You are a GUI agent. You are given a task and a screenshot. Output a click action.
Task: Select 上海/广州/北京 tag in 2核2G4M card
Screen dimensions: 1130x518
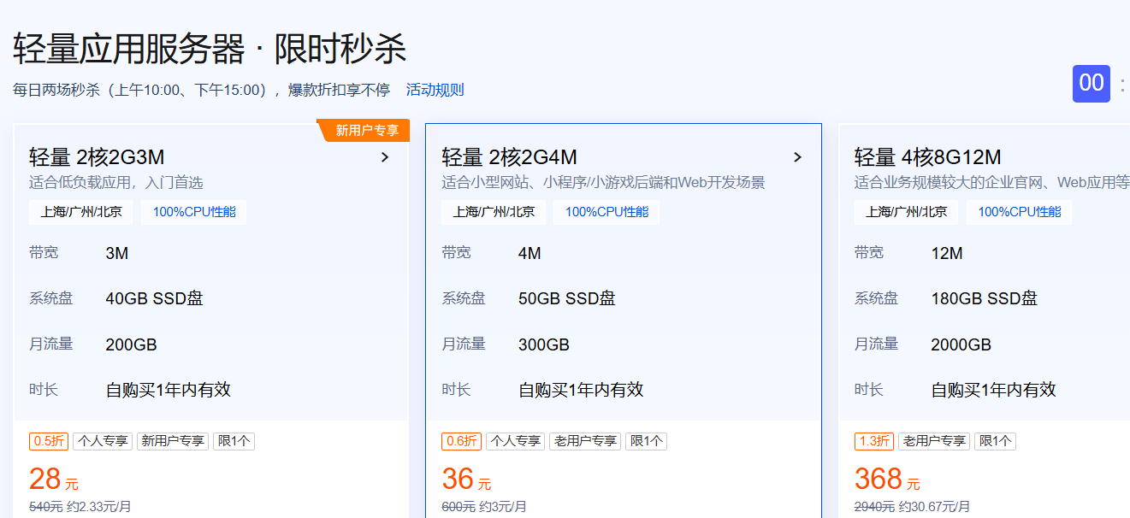[494, 212]
